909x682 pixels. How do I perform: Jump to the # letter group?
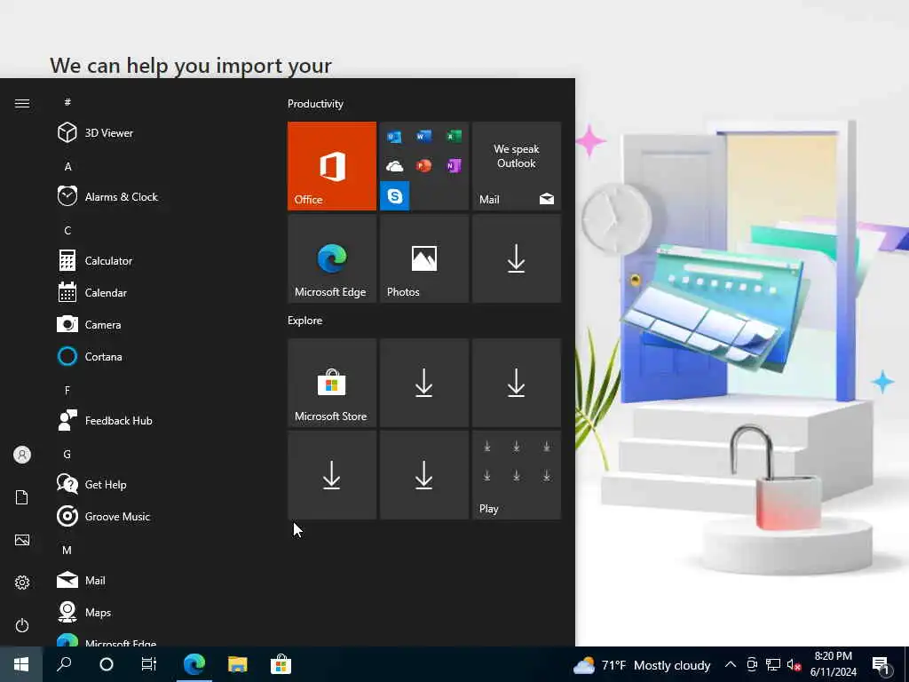pyautogui.click(x=67, y=102)
